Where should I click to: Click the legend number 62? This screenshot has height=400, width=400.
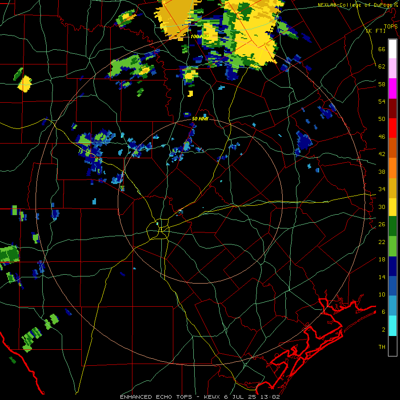(x=382, y=67)
